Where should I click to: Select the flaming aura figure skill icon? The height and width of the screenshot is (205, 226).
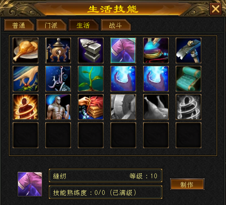coord(26,107)
